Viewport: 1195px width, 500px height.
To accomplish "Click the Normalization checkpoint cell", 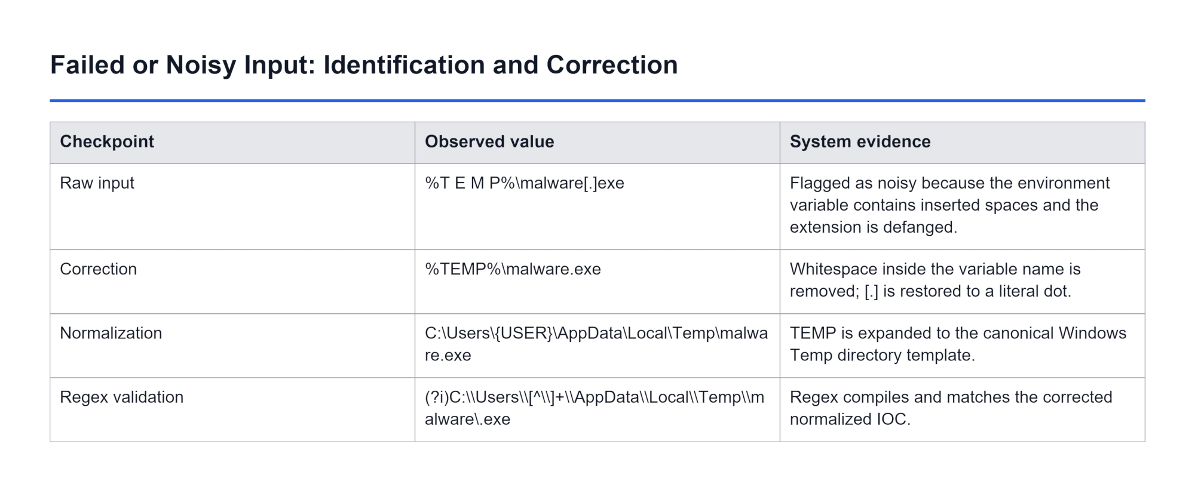I will click(232, 345).
